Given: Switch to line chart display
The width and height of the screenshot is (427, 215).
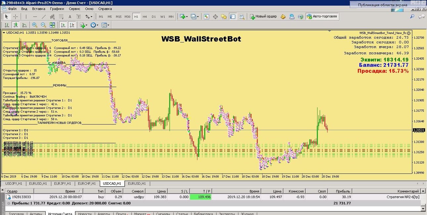Looking at the screenshot, I should point(24,25).
